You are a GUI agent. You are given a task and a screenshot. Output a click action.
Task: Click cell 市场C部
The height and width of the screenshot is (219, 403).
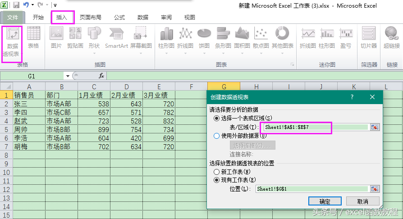[x=62, y=112]
